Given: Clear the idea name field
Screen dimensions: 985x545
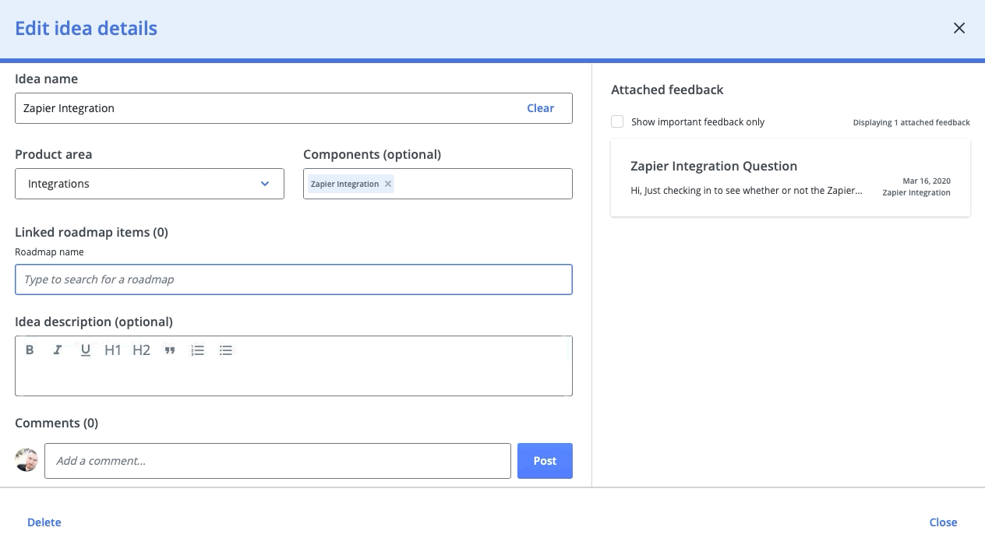Looking at the screenshot, I should pos(540,108).
